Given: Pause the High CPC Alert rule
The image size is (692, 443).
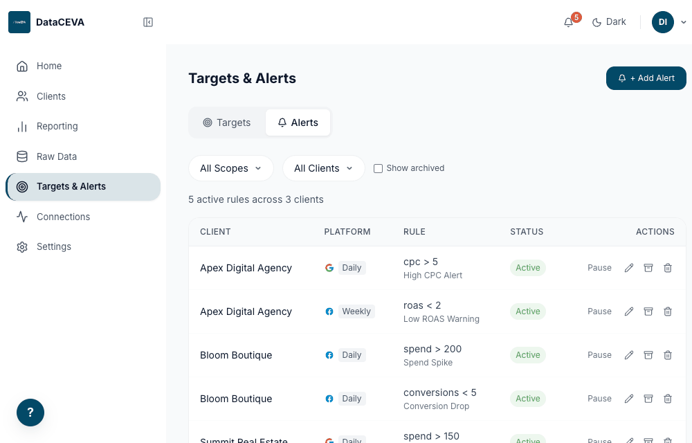Looking at the screenshot, I should (599, 268).
